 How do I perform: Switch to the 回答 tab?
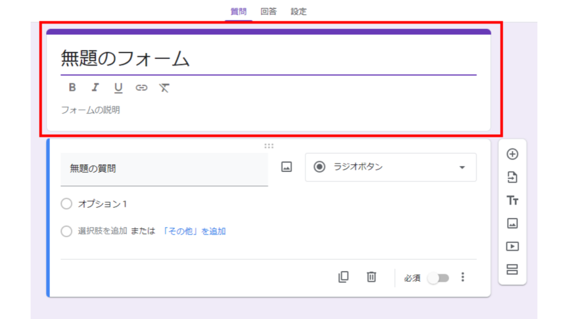point(269,12)
